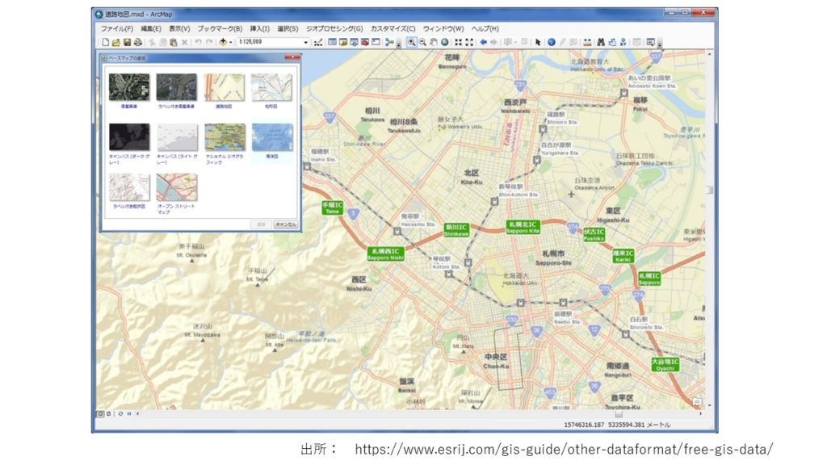Screen dimensions: 827x465
Task: Open the 挿入(I) menu
Action: tap(259, 28)
